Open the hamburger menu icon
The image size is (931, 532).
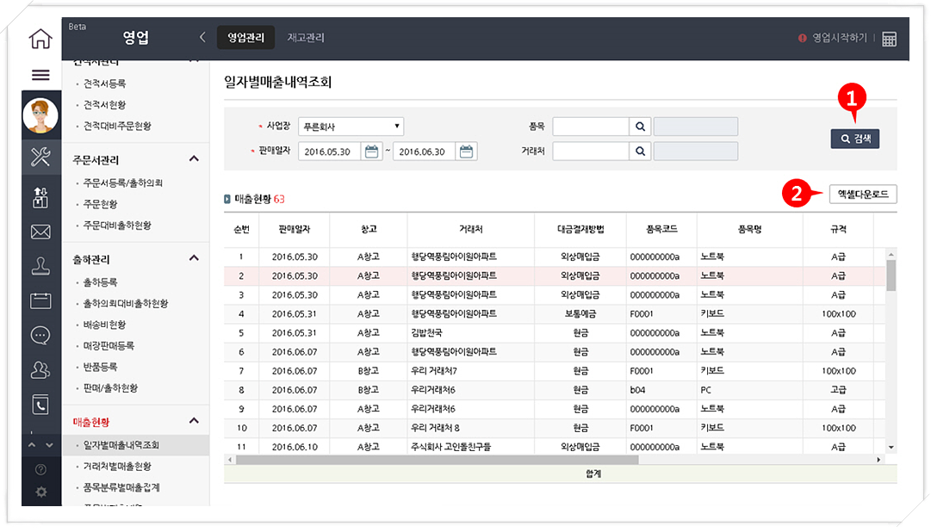point(40,75)
